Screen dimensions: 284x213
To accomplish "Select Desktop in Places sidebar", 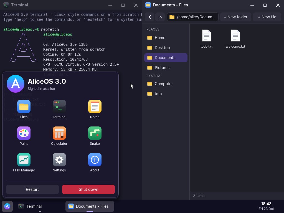I will tap(166, 48).
